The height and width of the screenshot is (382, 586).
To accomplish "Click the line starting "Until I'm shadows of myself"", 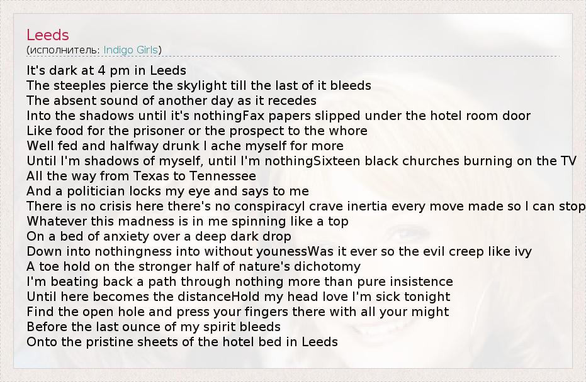I will pos(301,161).
